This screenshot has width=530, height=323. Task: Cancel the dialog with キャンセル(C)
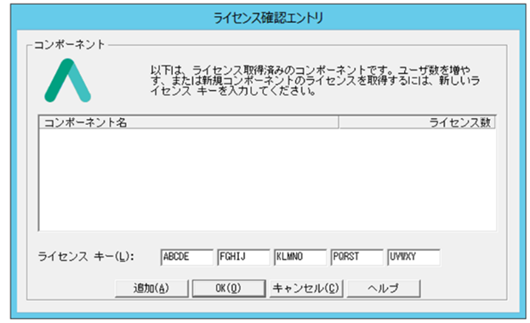306,288
